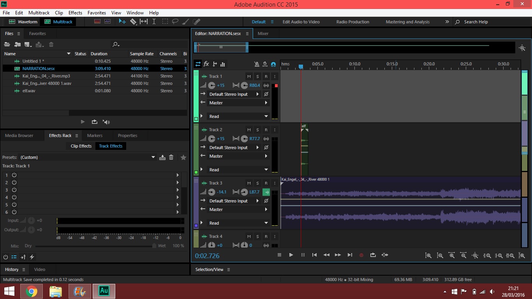Open Files panel menu

(x=18, y=34)
